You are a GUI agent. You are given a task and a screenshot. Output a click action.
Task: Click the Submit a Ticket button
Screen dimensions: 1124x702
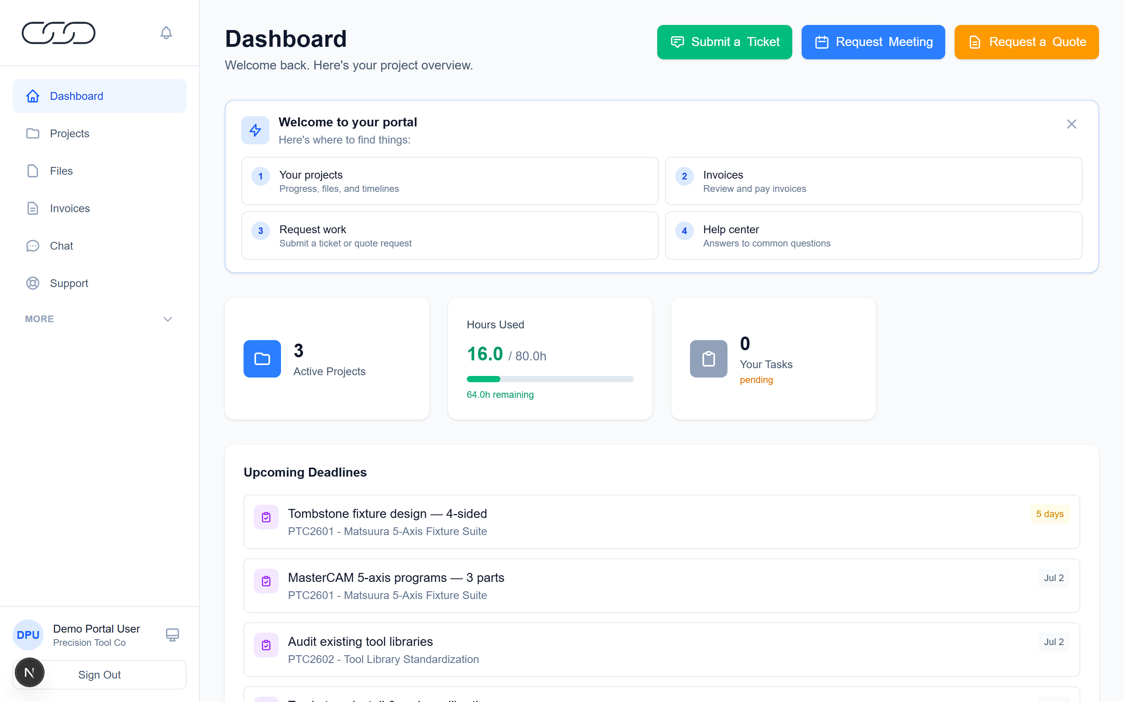click(724, 42)
